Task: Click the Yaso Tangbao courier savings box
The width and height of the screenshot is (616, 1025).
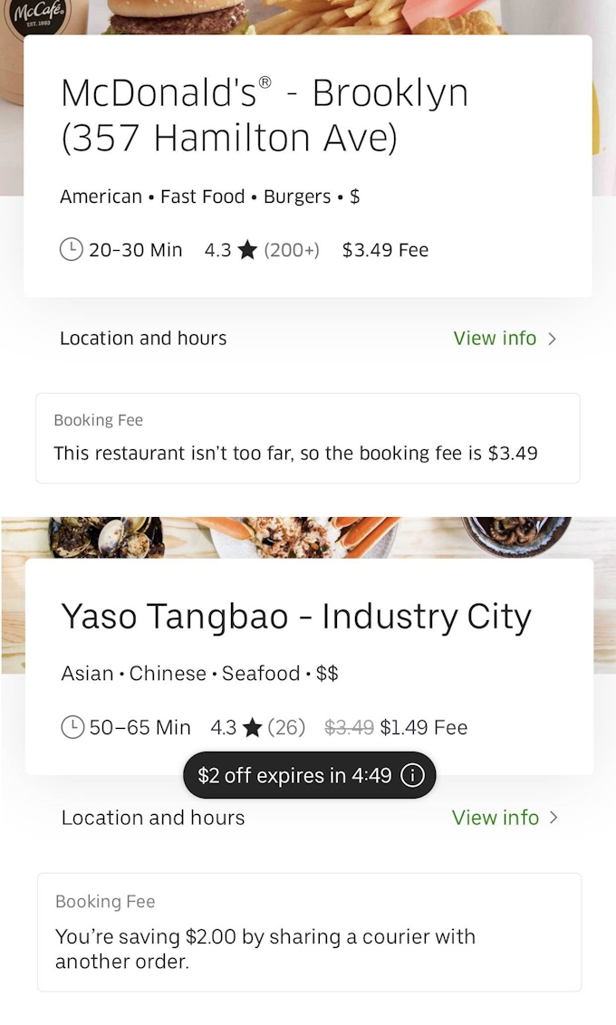Action: pos(309,932)
